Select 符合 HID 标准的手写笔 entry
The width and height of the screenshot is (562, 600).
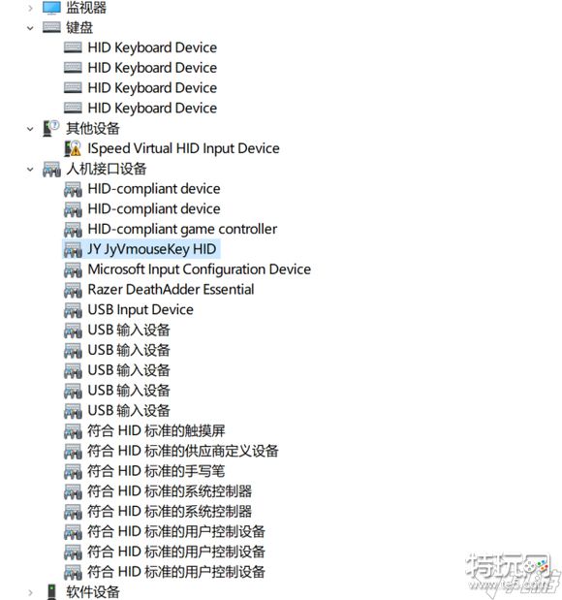(x=156, y=471)
